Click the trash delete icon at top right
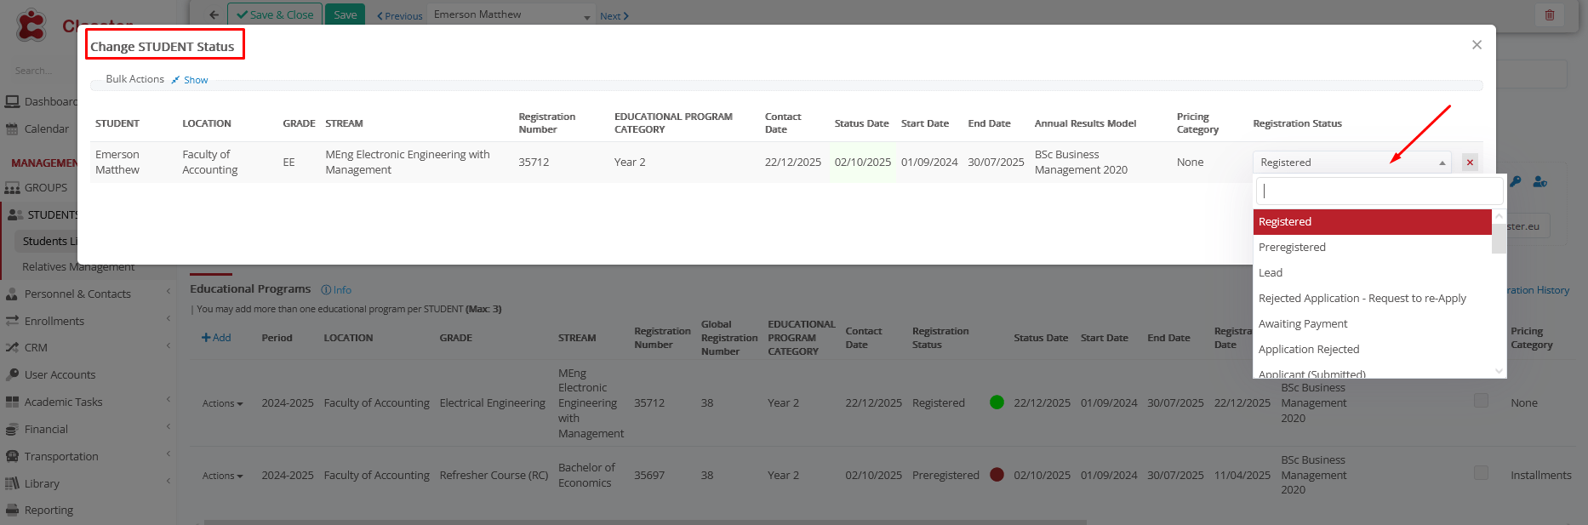 tap(1549, 14)
